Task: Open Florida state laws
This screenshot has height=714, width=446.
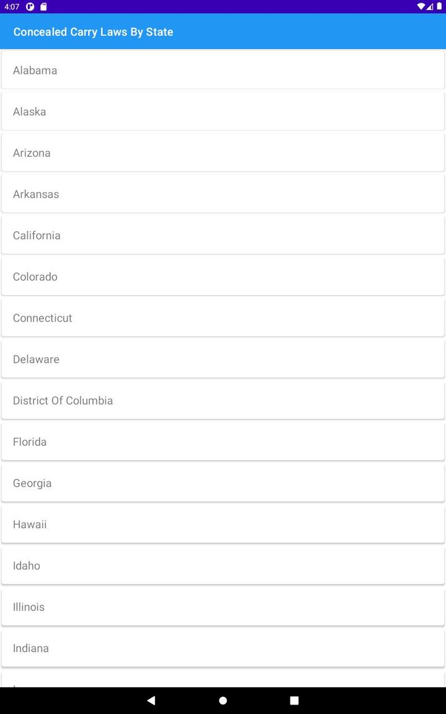Action: 223,441
